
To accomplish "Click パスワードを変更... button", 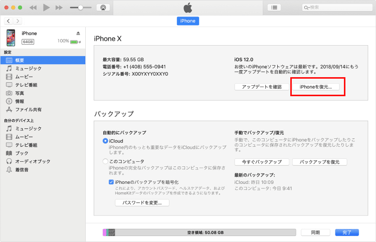I will [x=142, y=203].
